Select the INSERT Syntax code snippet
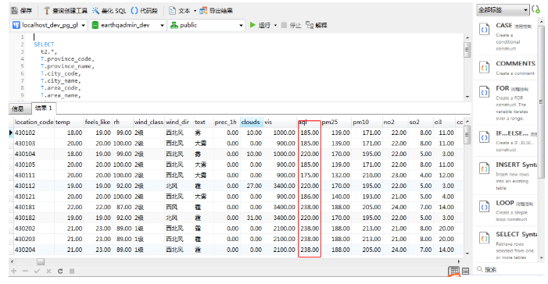This screenshot has width=548, height=284. point(506,176)
